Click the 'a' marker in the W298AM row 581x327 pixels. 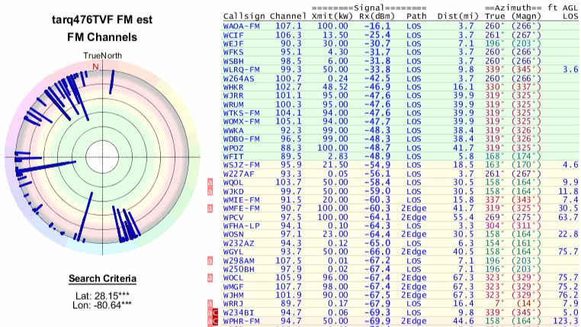210,260
